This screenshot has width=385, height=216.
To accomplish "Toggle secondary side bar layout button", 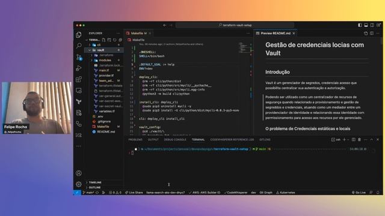I will coord(372,25).
